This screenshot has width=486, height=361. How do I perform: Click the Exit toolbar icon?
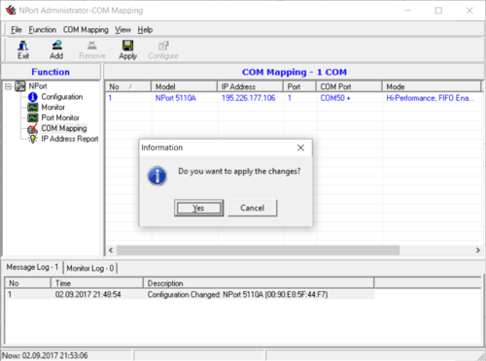(23, 46)
